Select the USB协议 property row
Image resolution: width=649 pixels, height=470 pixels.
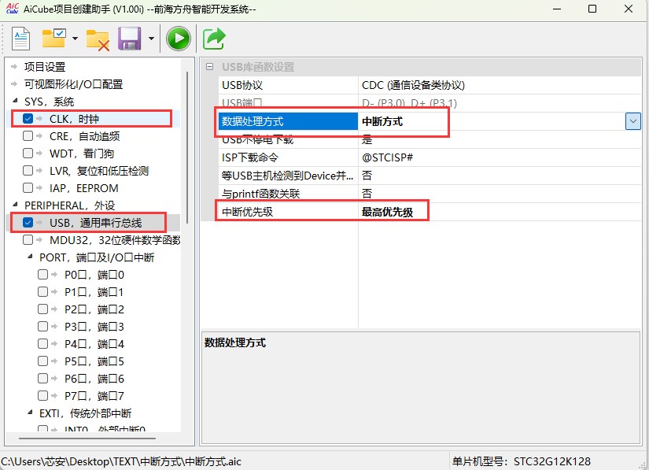coord(430,85)
